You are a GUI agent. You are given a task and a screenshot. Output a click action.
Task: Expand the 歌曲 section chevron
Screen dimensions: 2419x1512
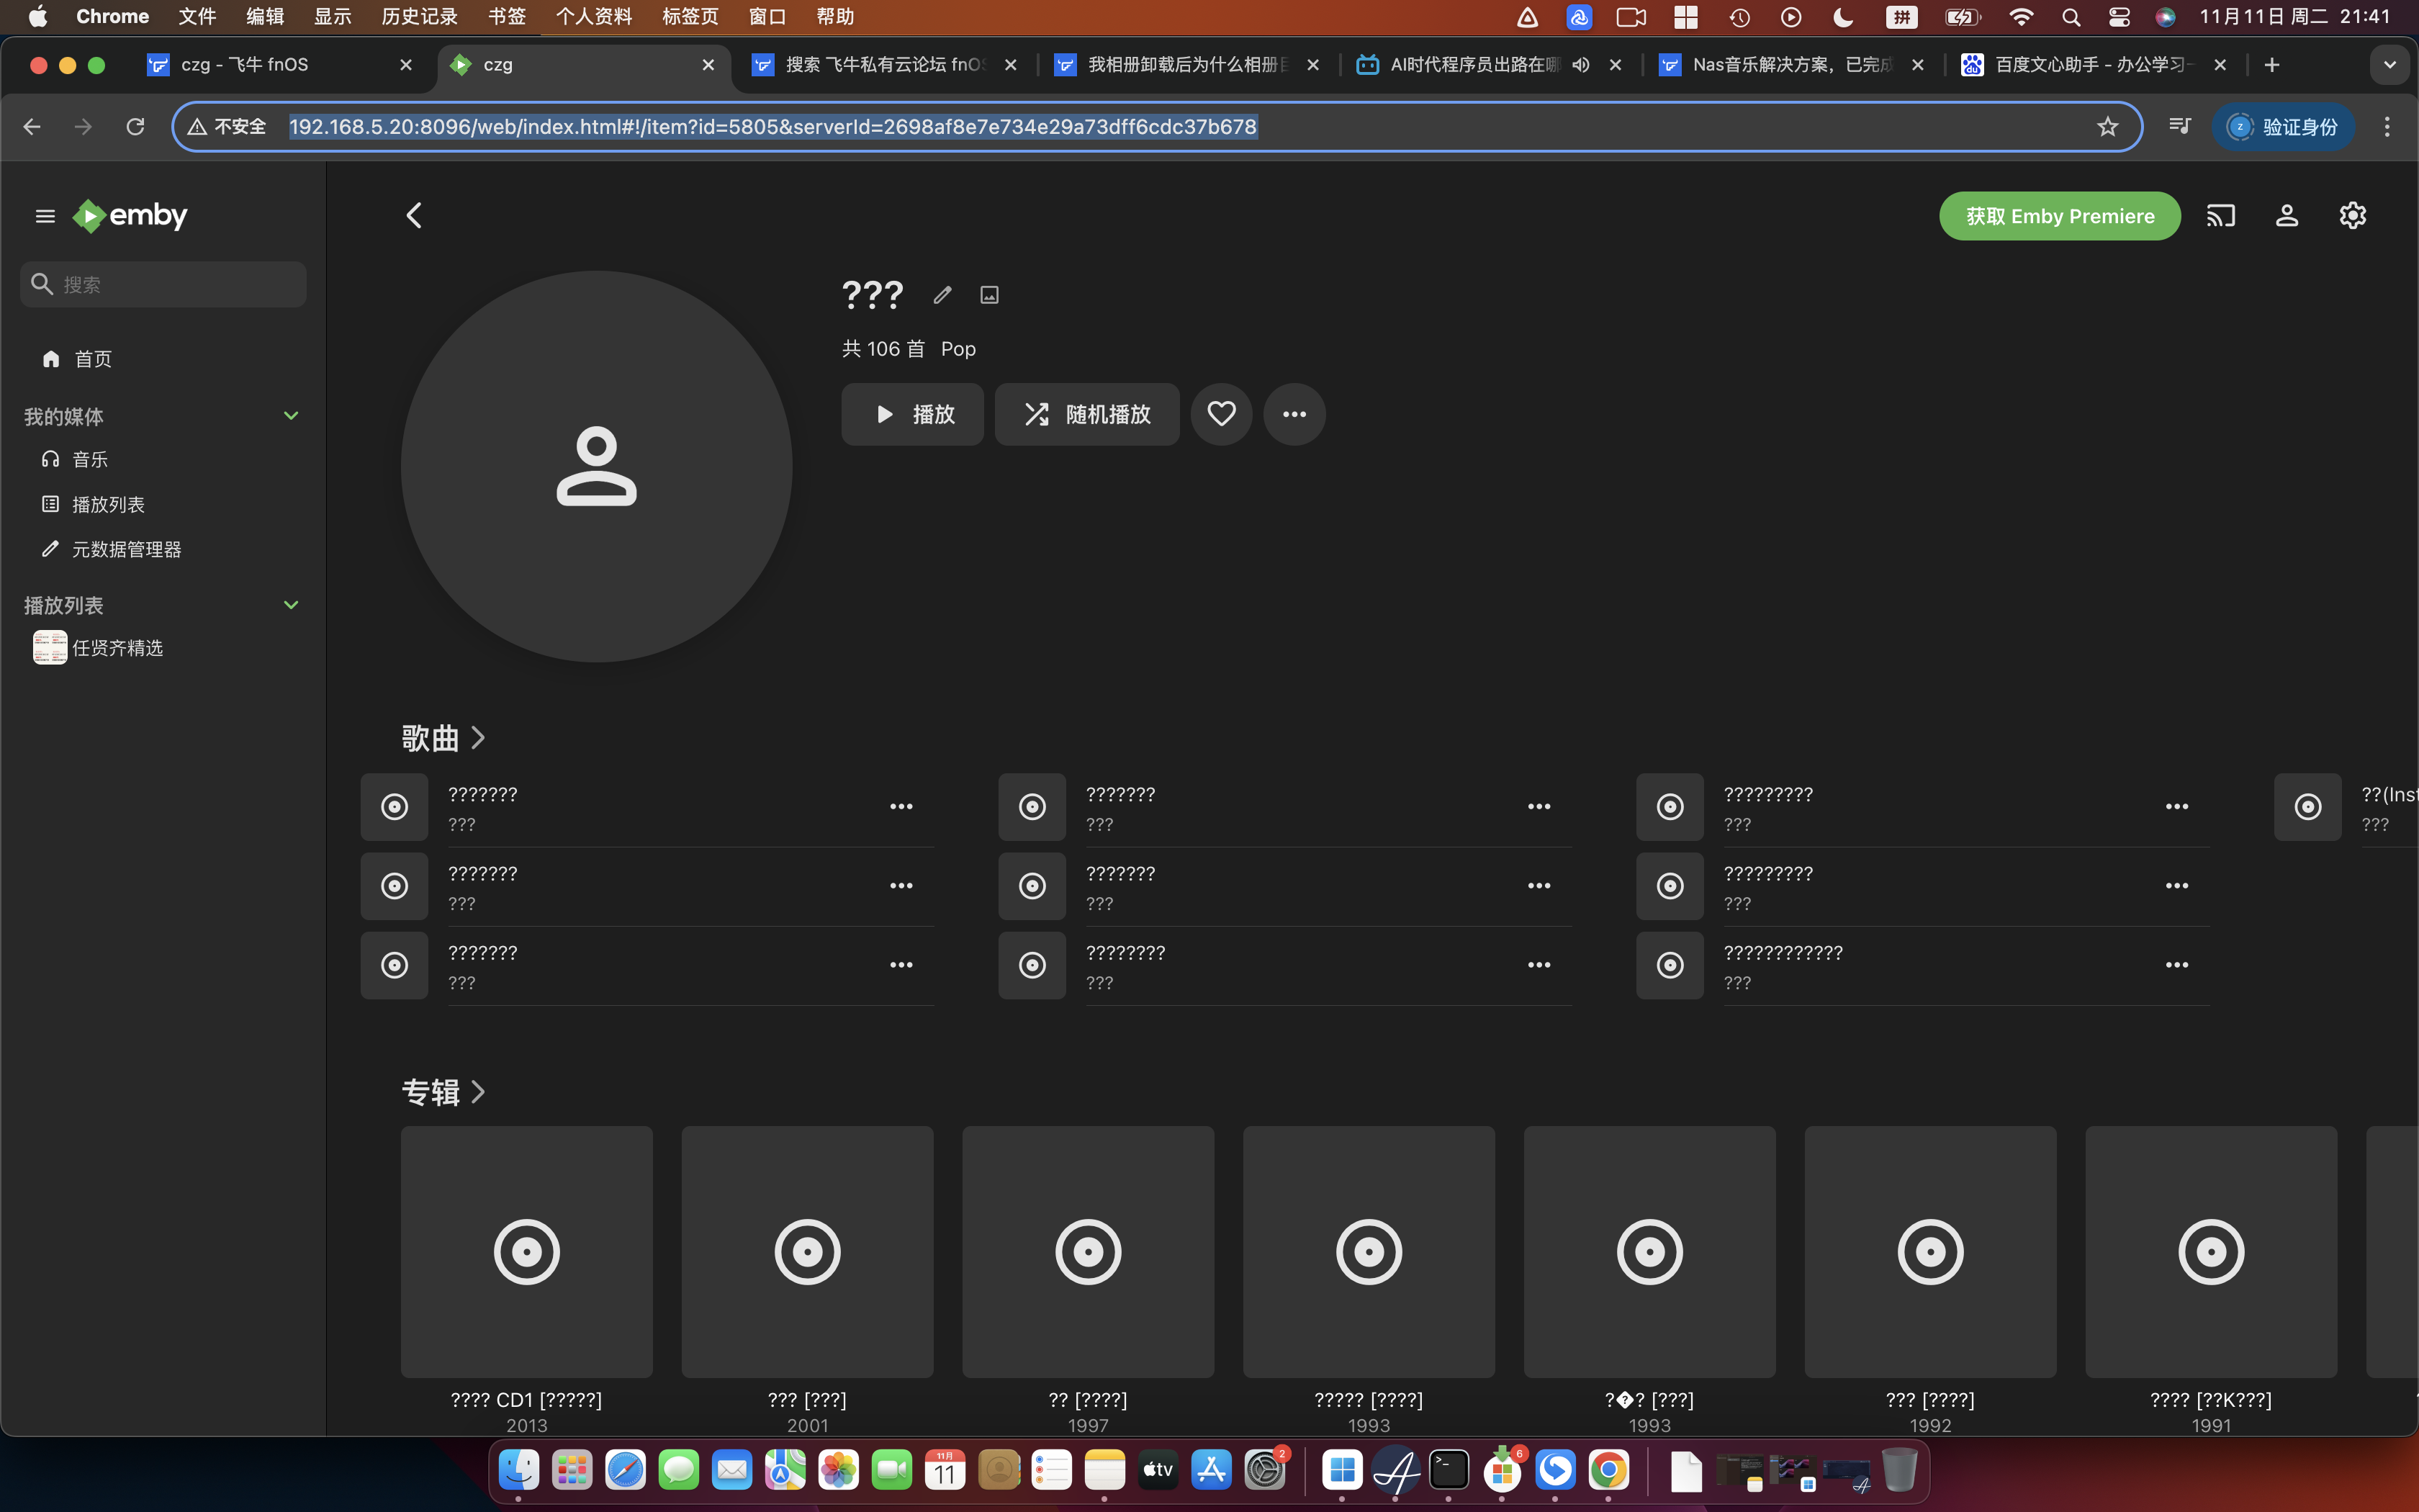coord(478,738)
